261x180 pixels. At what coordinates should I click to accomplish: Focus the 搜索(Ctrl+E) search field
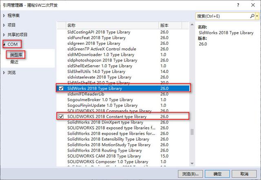pos(223,16)
